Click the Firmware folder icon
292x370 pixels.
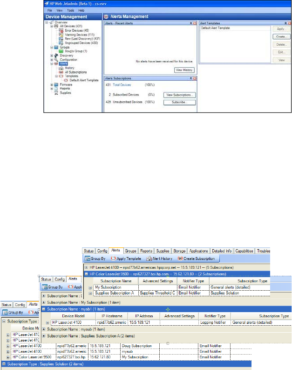[x=56, y=84]
